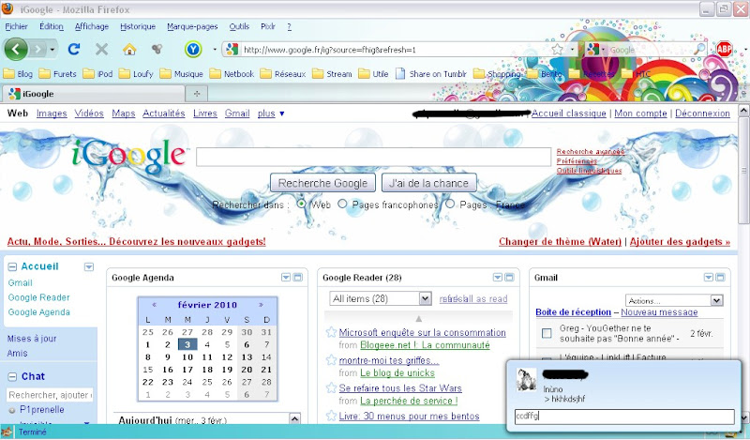Bookmark page with the star icon
This screenshot has width=750, height=440.
tap(557, 50)
